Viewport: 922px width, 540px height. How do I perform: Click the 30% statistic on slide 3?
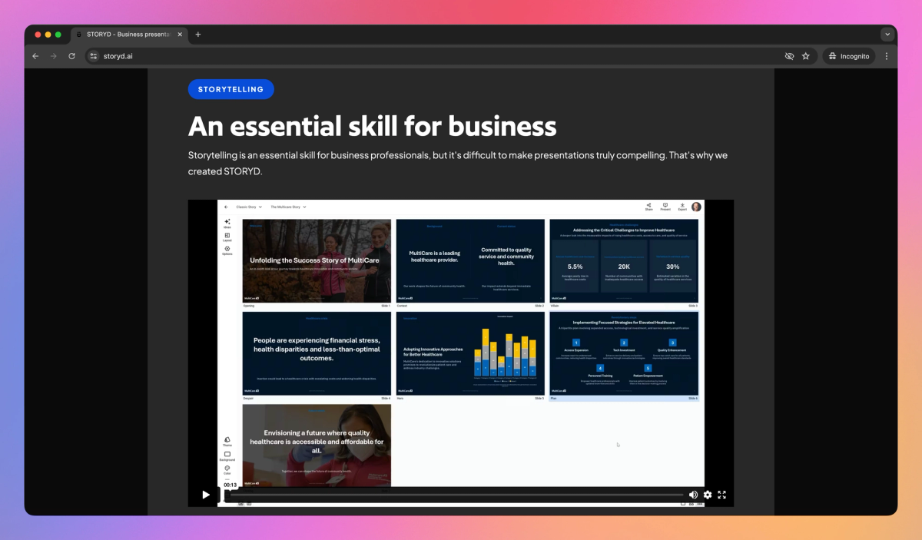click(672, 266)
